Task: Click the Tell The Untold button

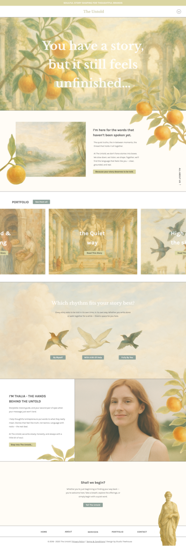Action: [93, 505]
